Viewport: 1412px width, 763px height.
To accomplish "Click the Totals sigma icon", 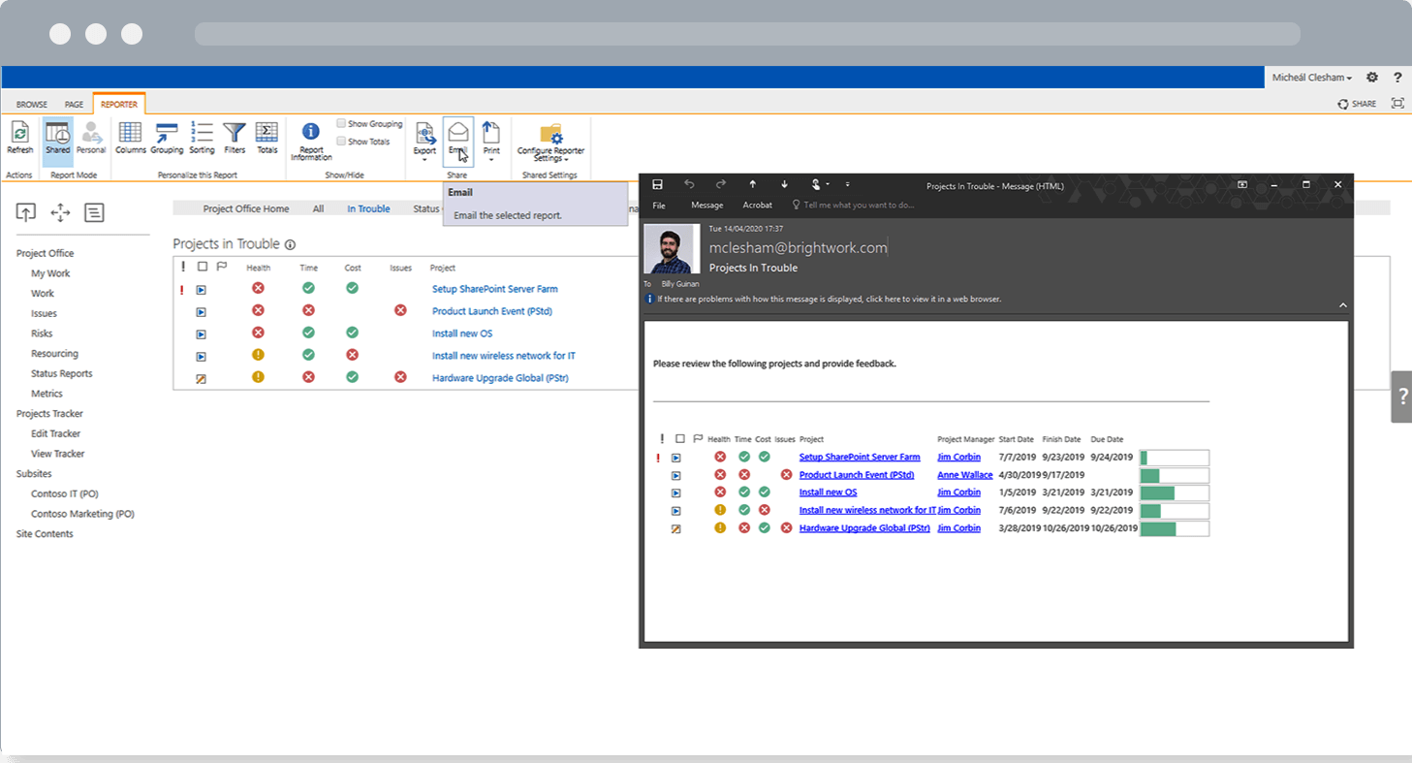I will (x=267, y=137).
